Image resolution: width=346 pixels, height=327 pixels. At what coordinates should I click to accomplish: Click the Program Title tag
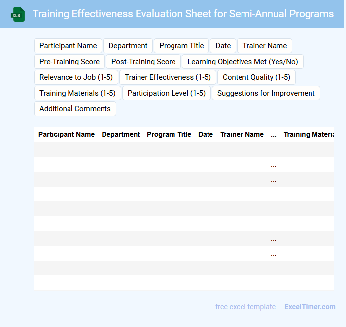(x=181, y=46)
